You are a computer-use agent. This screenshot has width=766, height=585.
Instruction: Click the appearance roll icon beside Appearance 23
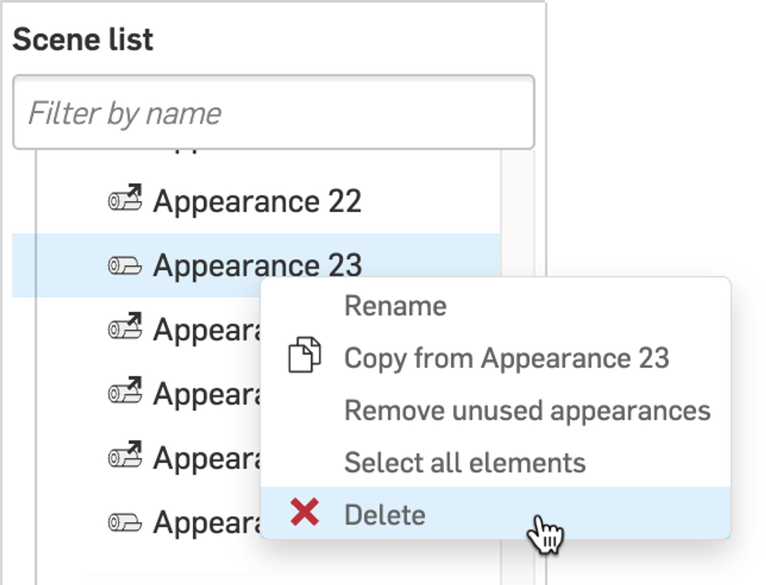tap(124, 265)
